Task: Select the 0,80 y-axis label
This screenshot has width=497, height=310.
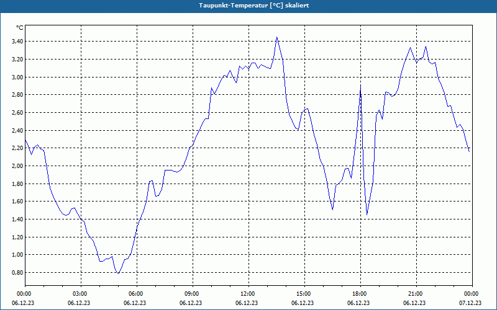Action: 17,272
